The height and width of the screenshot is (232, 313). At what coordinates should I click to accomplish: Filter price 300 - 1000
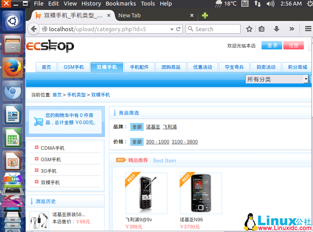pos(157,142)
